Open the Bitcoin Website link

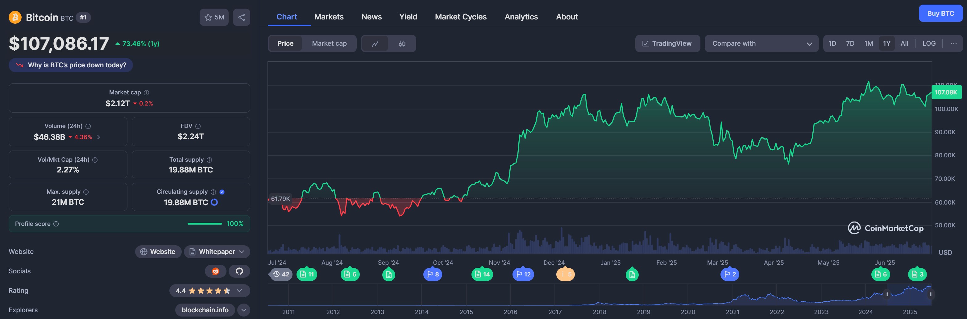click(158, 252)
